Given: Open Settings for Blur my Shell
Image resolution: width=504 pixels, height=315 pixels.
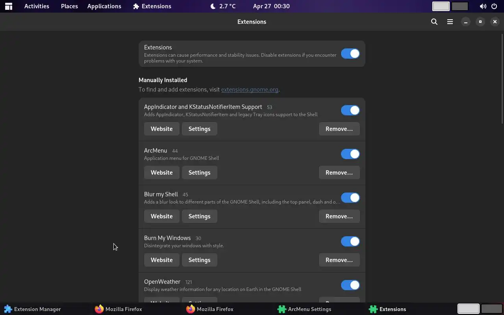Looking at the screenshot, I should click(199, 216).
